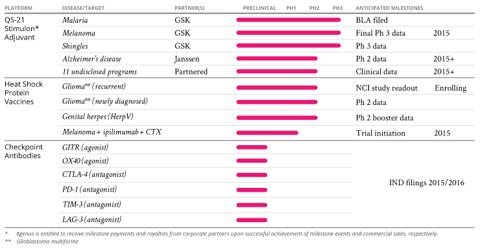Click the GITR (agonist) pink bar
Screen dimensions: 480x252
pos(252,148)
